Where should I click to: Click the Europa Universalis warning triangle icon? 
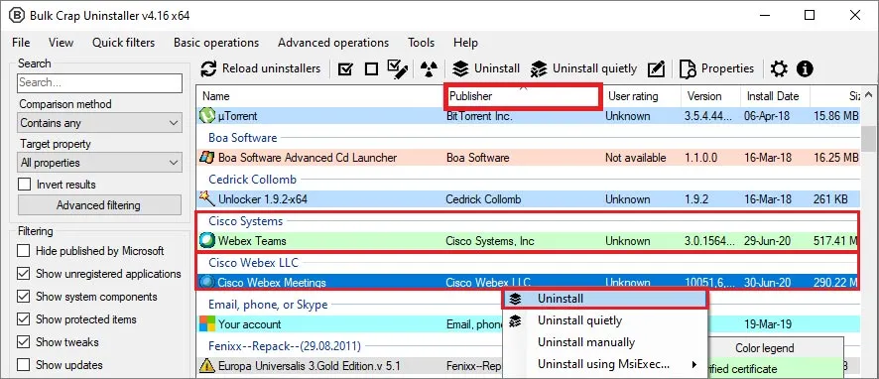[207, 366]
